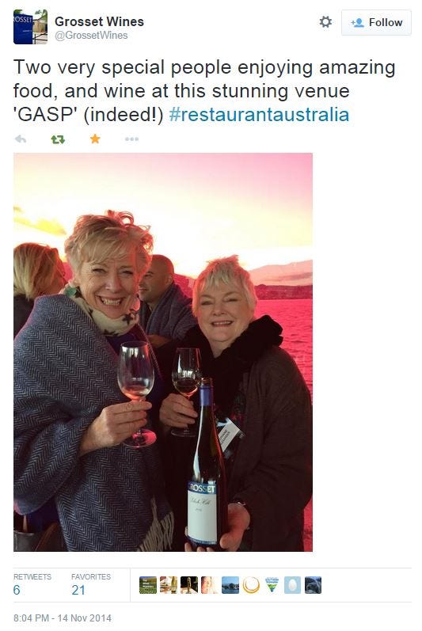
Task: Click the reply arrow icon
Action: tap(21, 139)
